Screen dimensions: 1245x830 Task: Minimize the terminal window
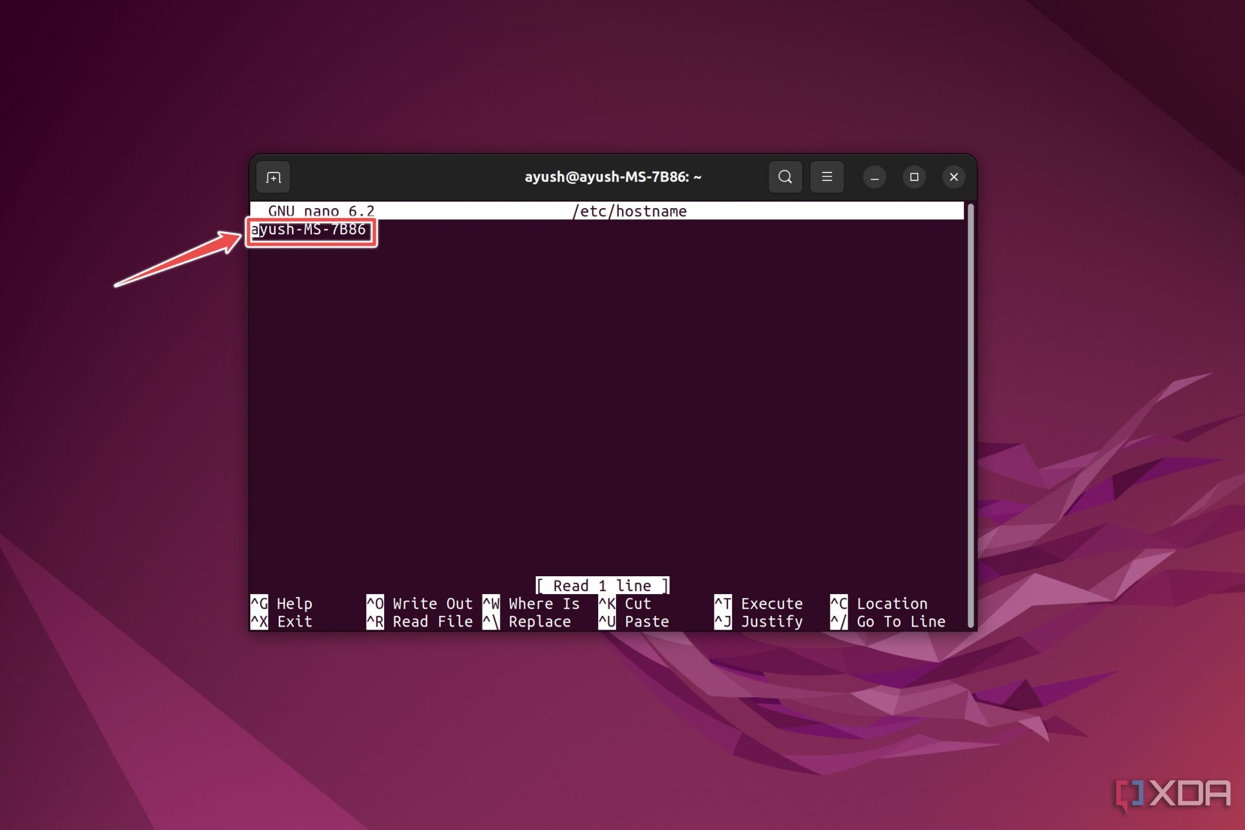click(x=874, y=177)
